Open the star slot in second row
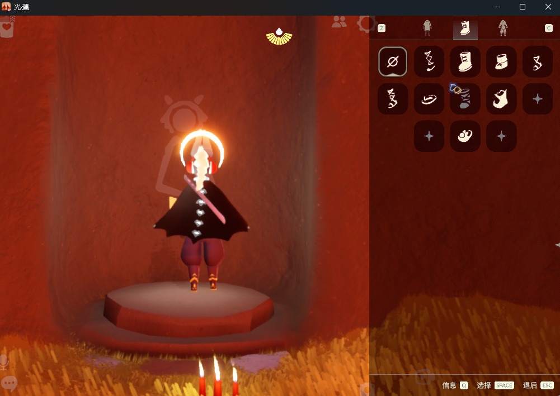Screen dimensions: 560x396 click(538, 99)
